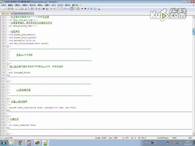Open Find with the binoculars icon
The image size is (195, 146).
[x=43, y=9]
